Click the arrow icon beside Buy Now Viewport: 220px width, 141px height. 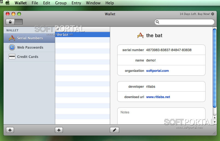coord(213,14)
